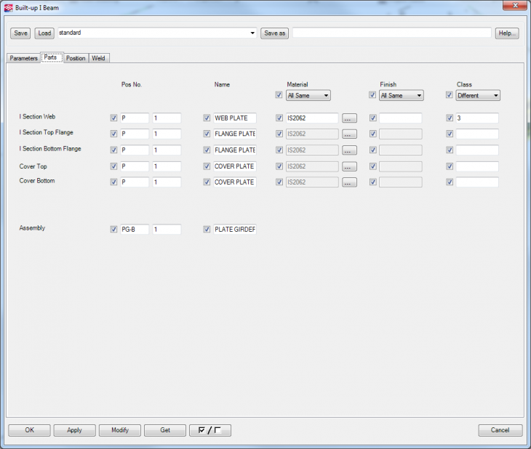Image resolution: width=531 pixels, height=449 pixels.
Task: Open the Class Different dropdown
Action: (478, 95)
